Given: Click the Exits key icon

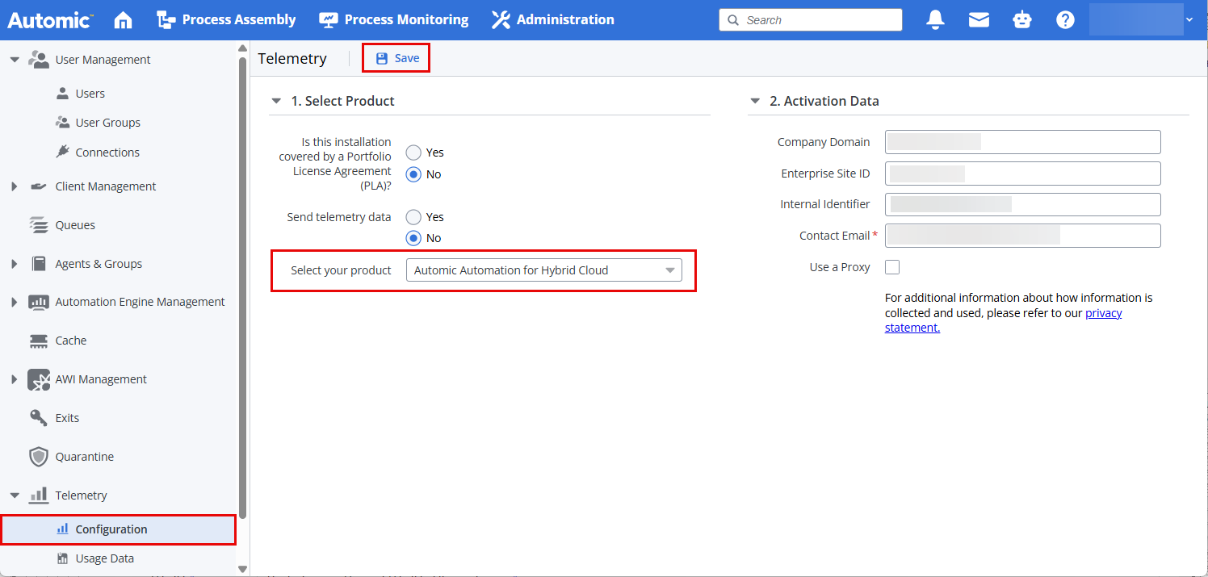Looking at the screenshot, I should point(38,418).
